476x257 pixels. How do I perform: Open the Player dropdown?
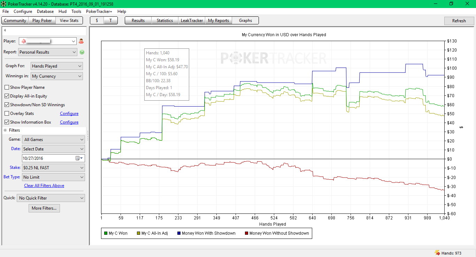click(47, 41)
